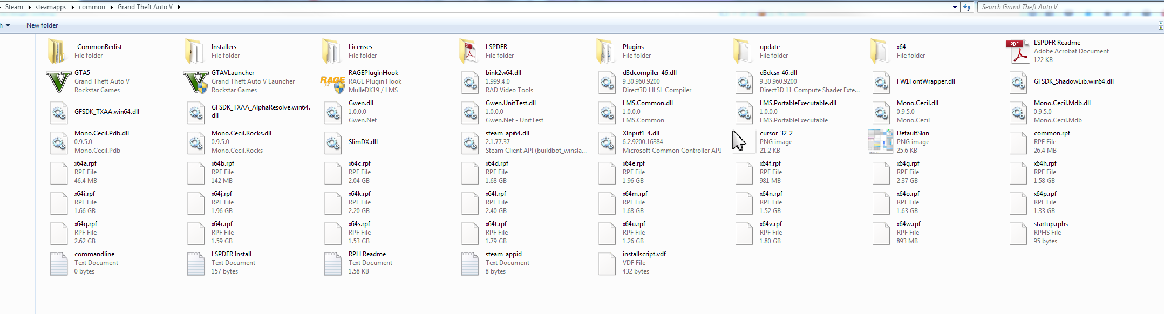Select the GTAVLauncher icon
Viewport: 1164px width, 314px height.
195,82
